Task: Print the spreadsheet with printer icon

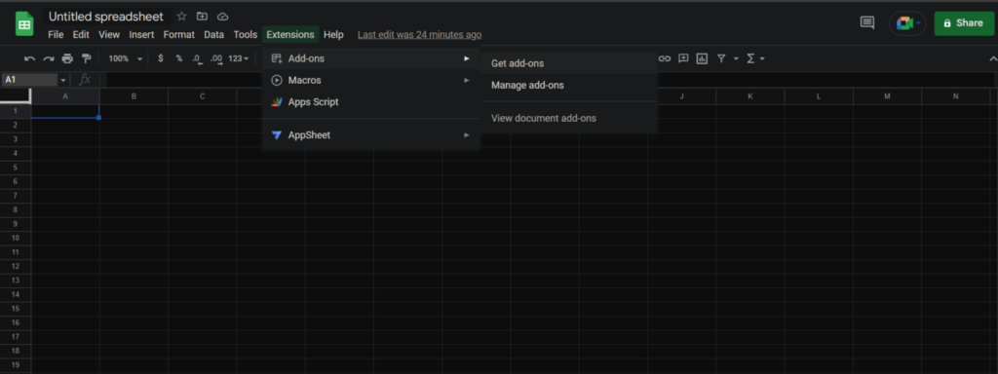Action: [67, 58]
